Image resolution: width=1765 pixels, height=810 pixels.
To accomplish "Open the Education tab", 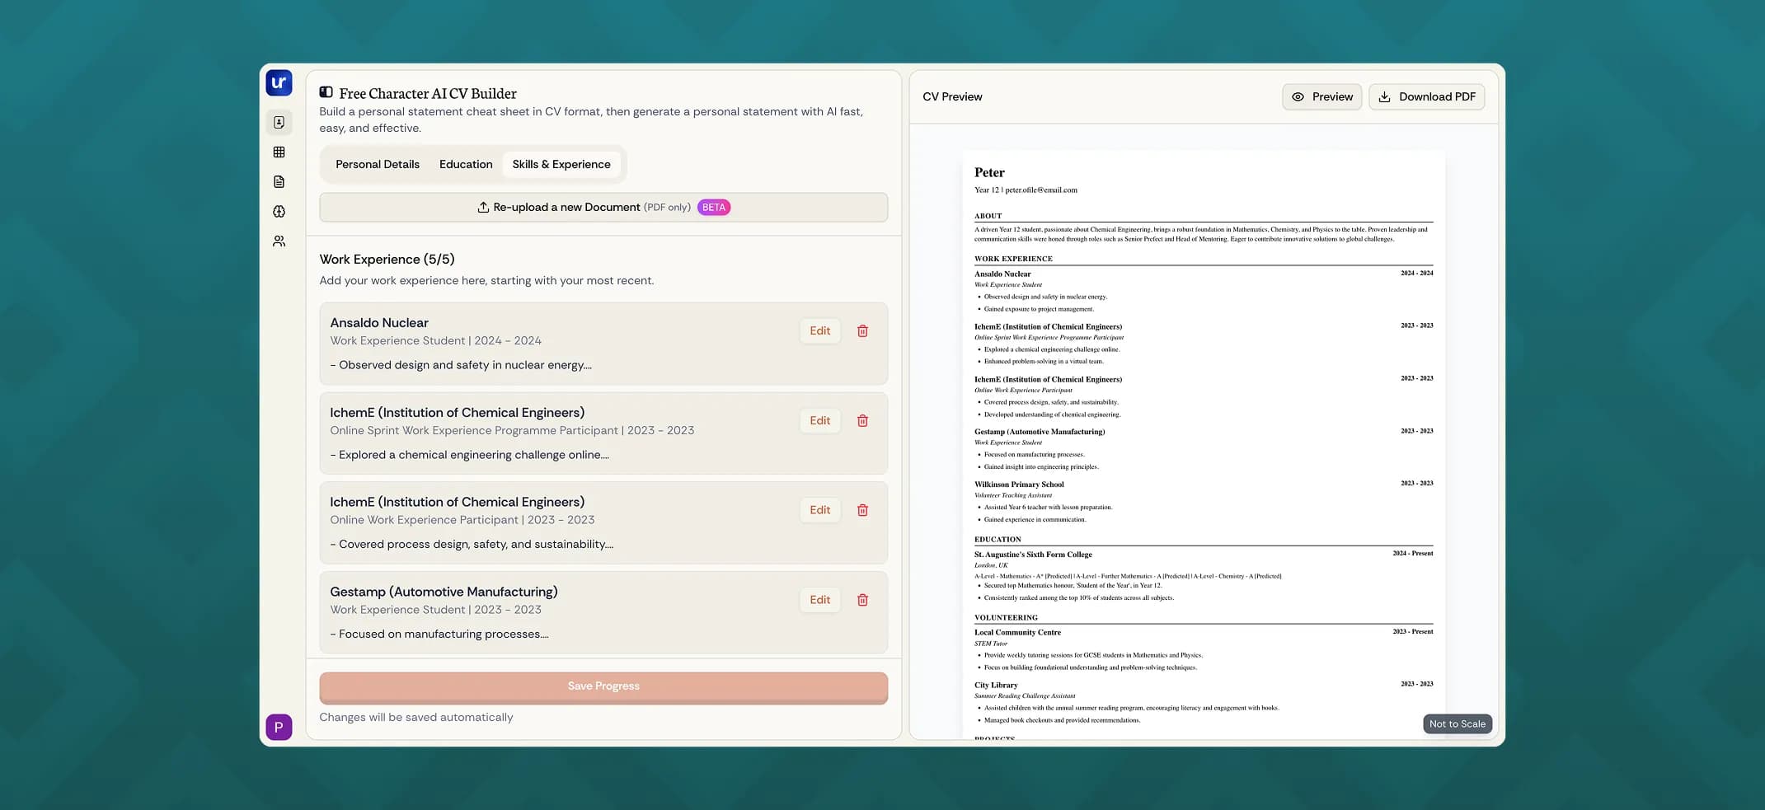I will tap(466, 164).
